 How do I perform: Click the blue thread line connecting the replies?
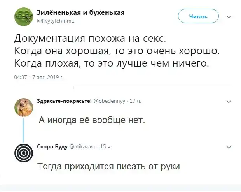click(23, 130)
